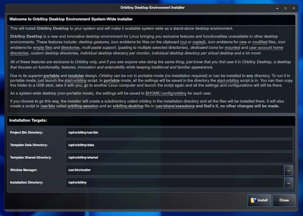Open the "modular" link in description
Screen dimensions: 303x216
[76, 76]
